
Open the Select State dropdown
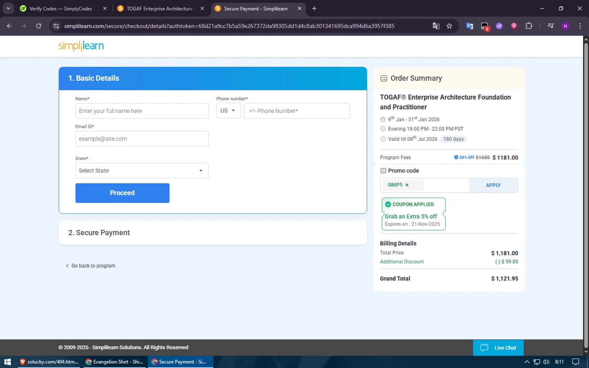[x=142, y=171]
